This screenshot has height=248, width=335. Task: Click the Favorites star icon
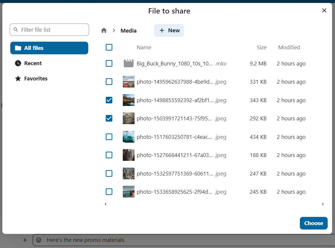18,78
